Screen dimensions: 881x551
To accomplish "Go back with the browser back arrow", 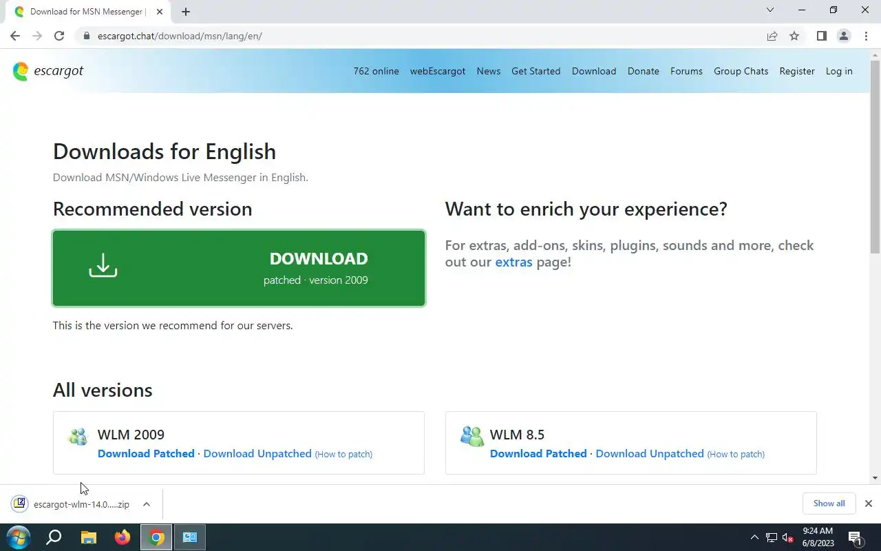I will point(15,36).
